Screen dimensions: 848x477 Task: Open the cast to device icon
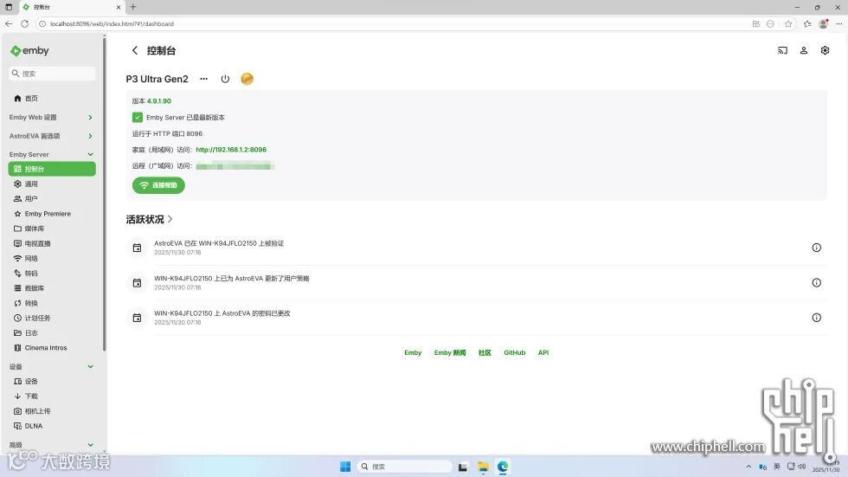[x=782, y=50]
